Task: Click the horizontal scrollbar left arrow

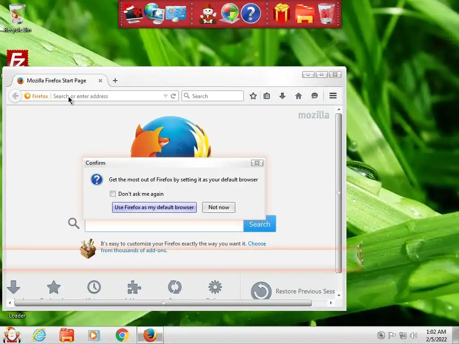Action: pyautogui.click(x=10, y=303)
